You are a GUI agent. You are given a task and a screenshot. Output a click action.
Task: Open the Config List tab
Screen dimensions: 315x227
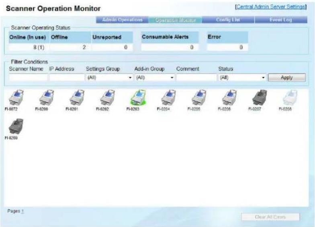click(x=228, y=20)
